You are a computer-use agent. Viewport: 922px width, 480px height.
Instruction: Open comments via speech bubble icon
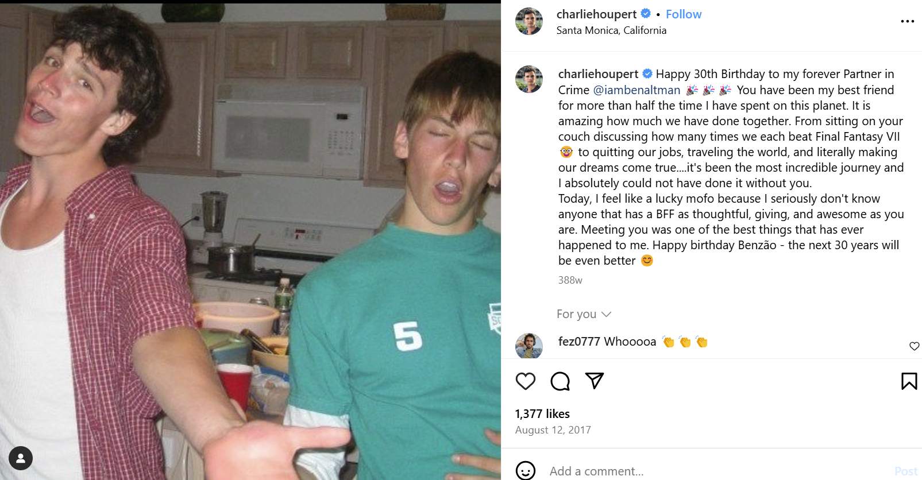pos(560,381)
